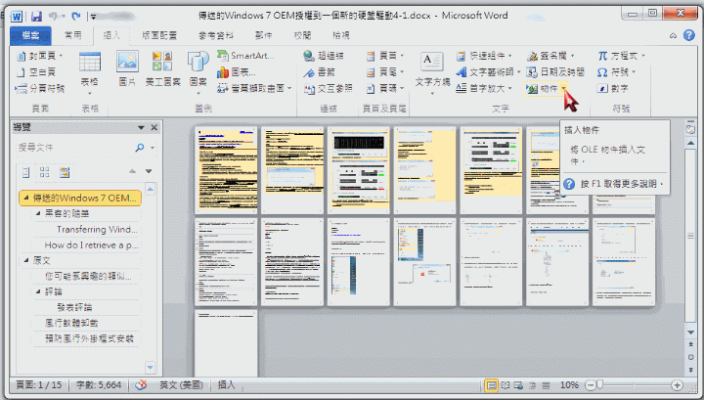The width and height of the screenshot is (704, 400).
Task: Collapse the 原文 heading in navigation pane
Action: click(x=26, y=260)
